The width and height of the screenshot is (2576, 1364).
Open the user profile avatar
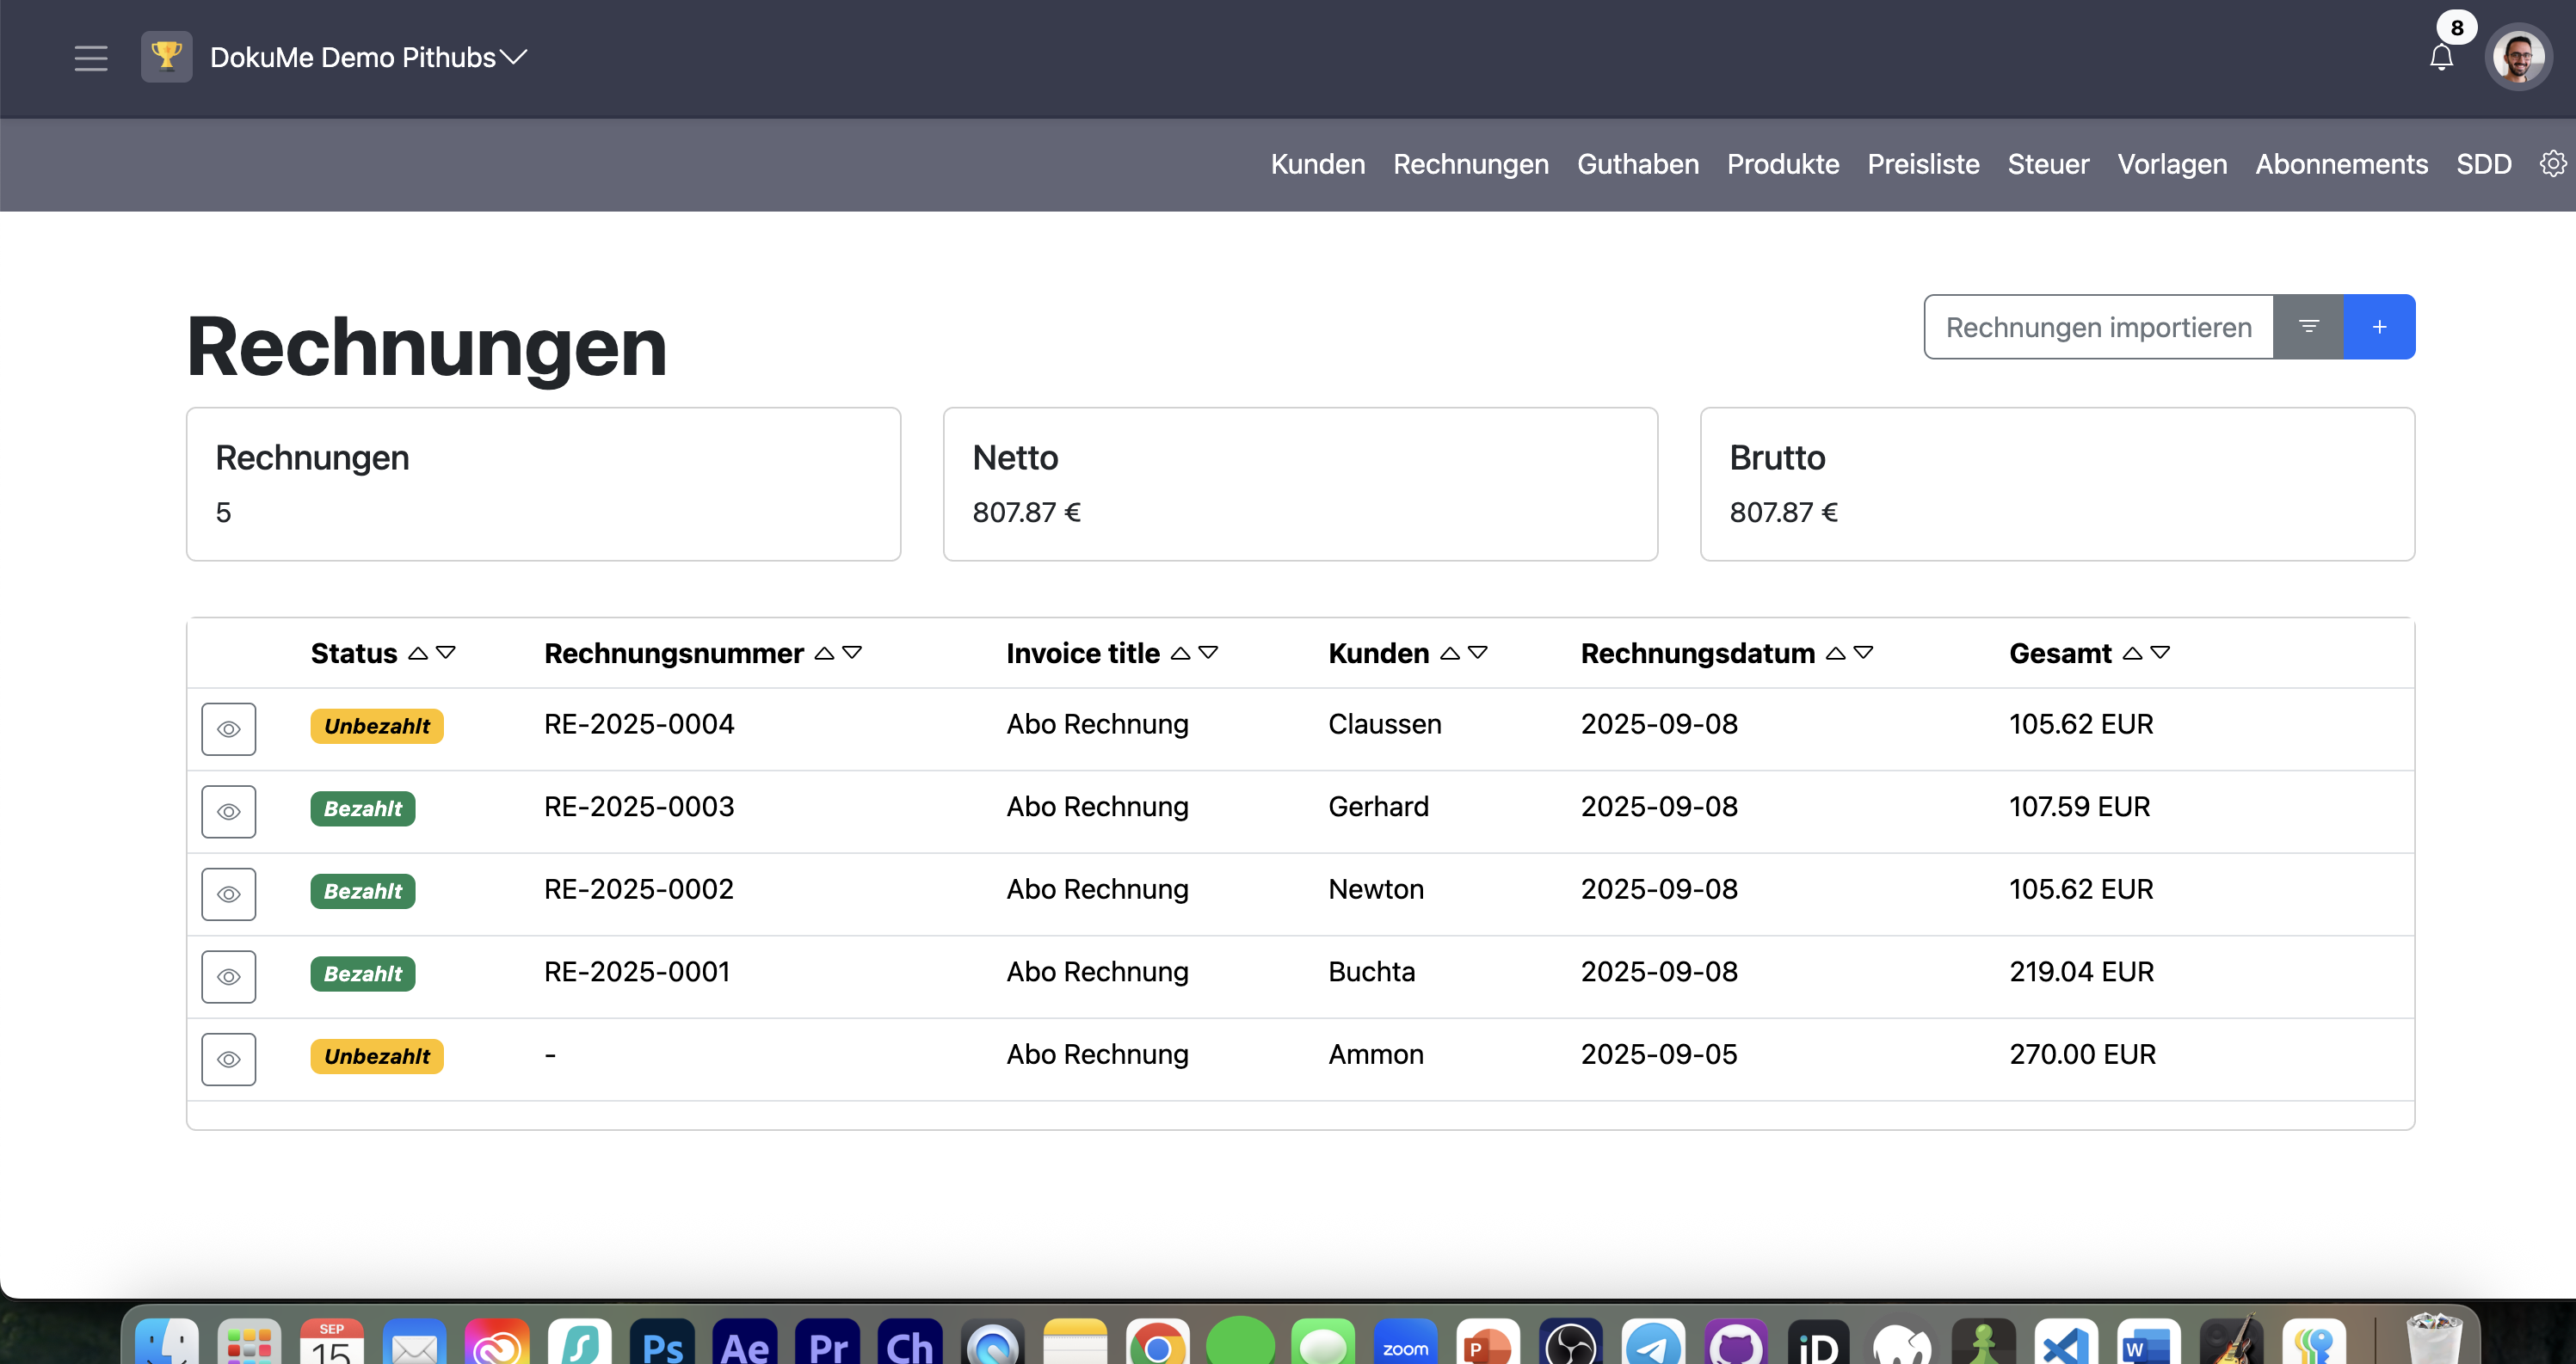[x=2518, y=58]
